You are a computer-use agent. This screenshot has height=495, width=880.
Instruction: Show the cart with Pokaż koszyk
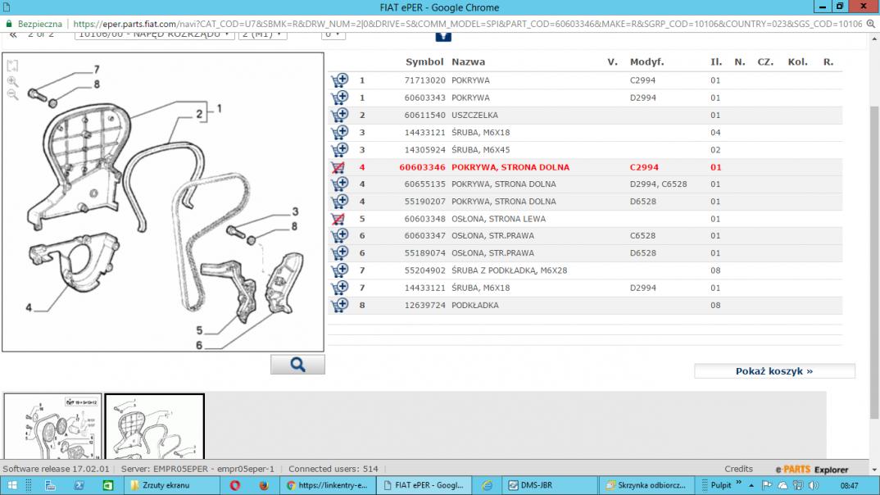[774, 371]
